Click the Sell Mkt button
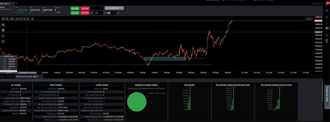Image resolution: width=330 pixels, height=122 pixels. click(x=85, y=8)
